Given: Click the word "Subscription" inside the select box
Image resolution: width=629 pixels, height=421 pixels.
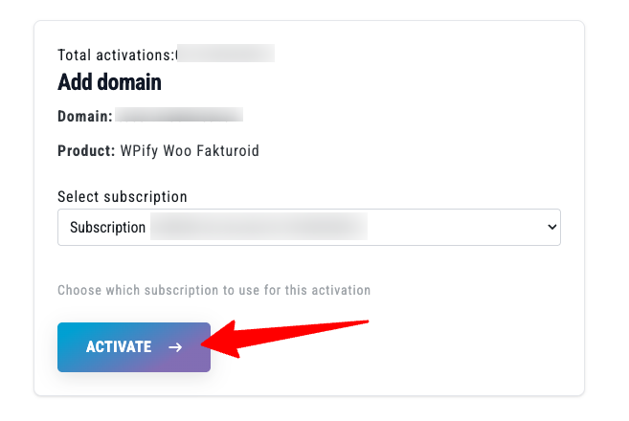Looking at the screenshot, I should pyautogui.click(x=108, y=228).
